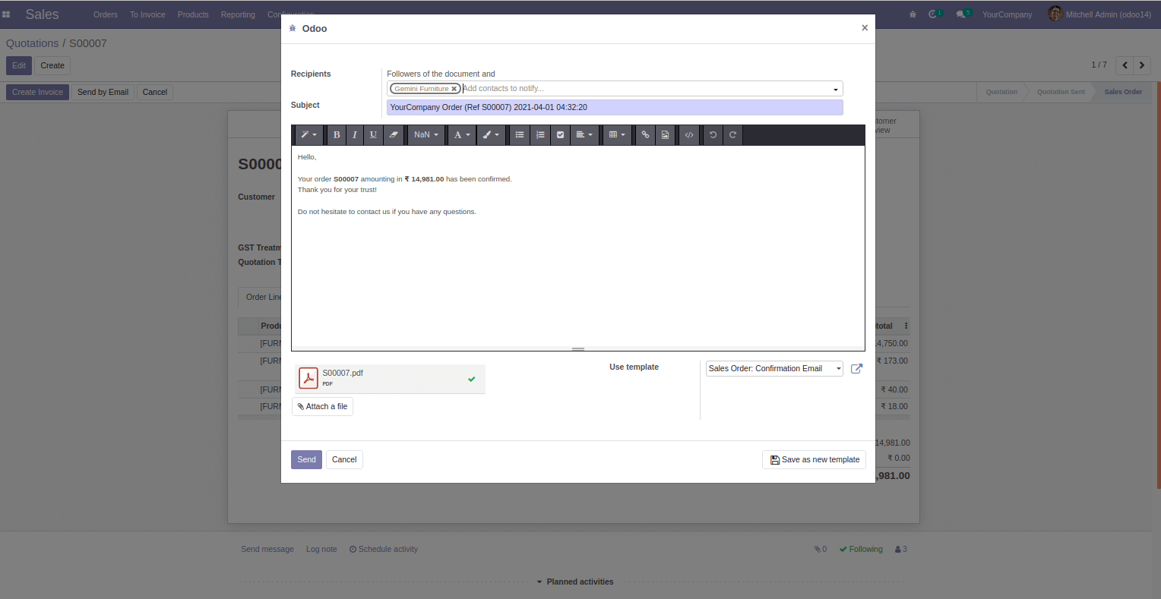Open the NaN font size dropdown
The width and height of the screenshot is (1161, 599).
point(425,135)
